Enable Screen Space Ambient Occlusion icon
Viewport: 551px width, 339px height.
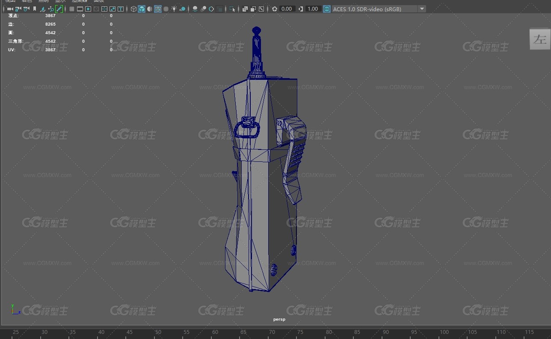pyautogui.click(x=195, y=9)
